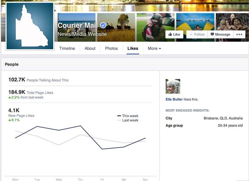Click the News/Media Website category text
Viewport: 249px width, 181px height.
[x=82, y=34]
